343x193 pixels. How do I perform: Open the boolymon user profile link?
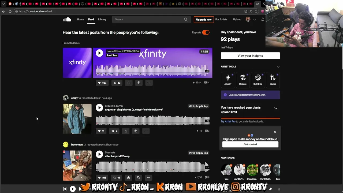tap(77, 144)
